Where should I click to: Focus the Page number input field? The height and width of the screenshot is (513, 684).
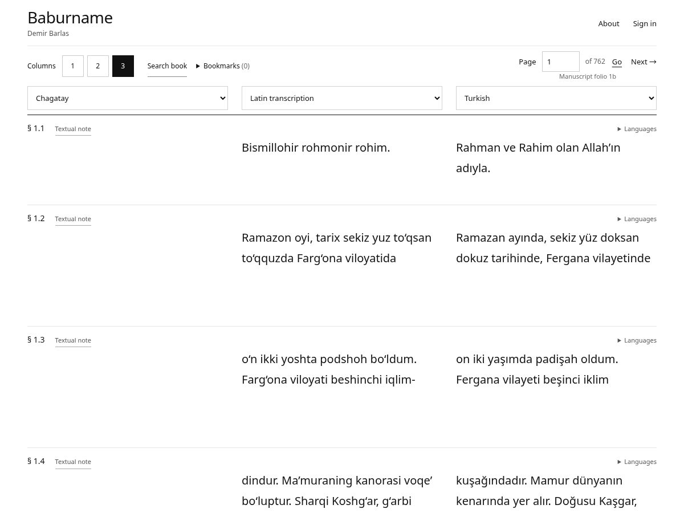[x=560, y=62]
